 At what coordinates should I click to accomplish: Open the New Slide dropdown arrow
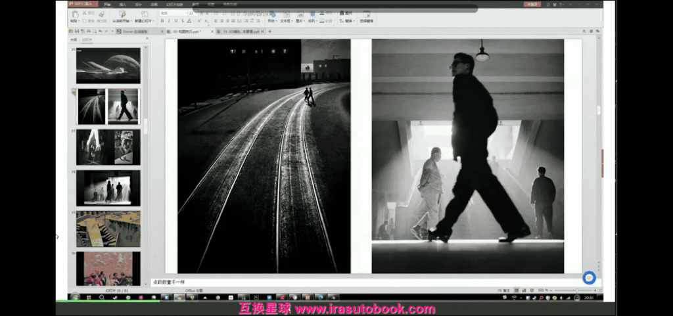tap(154, 20)
